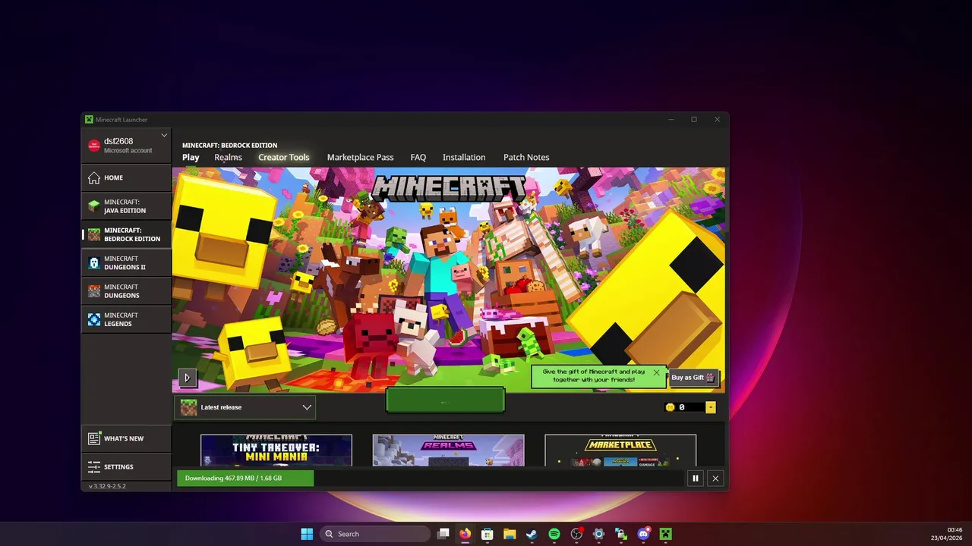
Task: Open the Home page in sidebar
Action: click(x=126, y=177)
